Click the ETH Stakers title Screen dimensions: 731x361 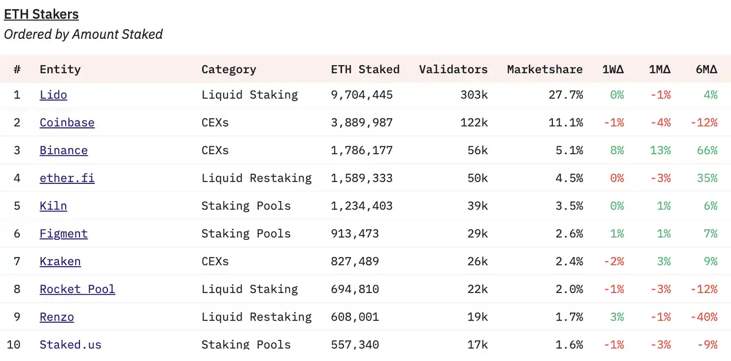coord(41,14)
